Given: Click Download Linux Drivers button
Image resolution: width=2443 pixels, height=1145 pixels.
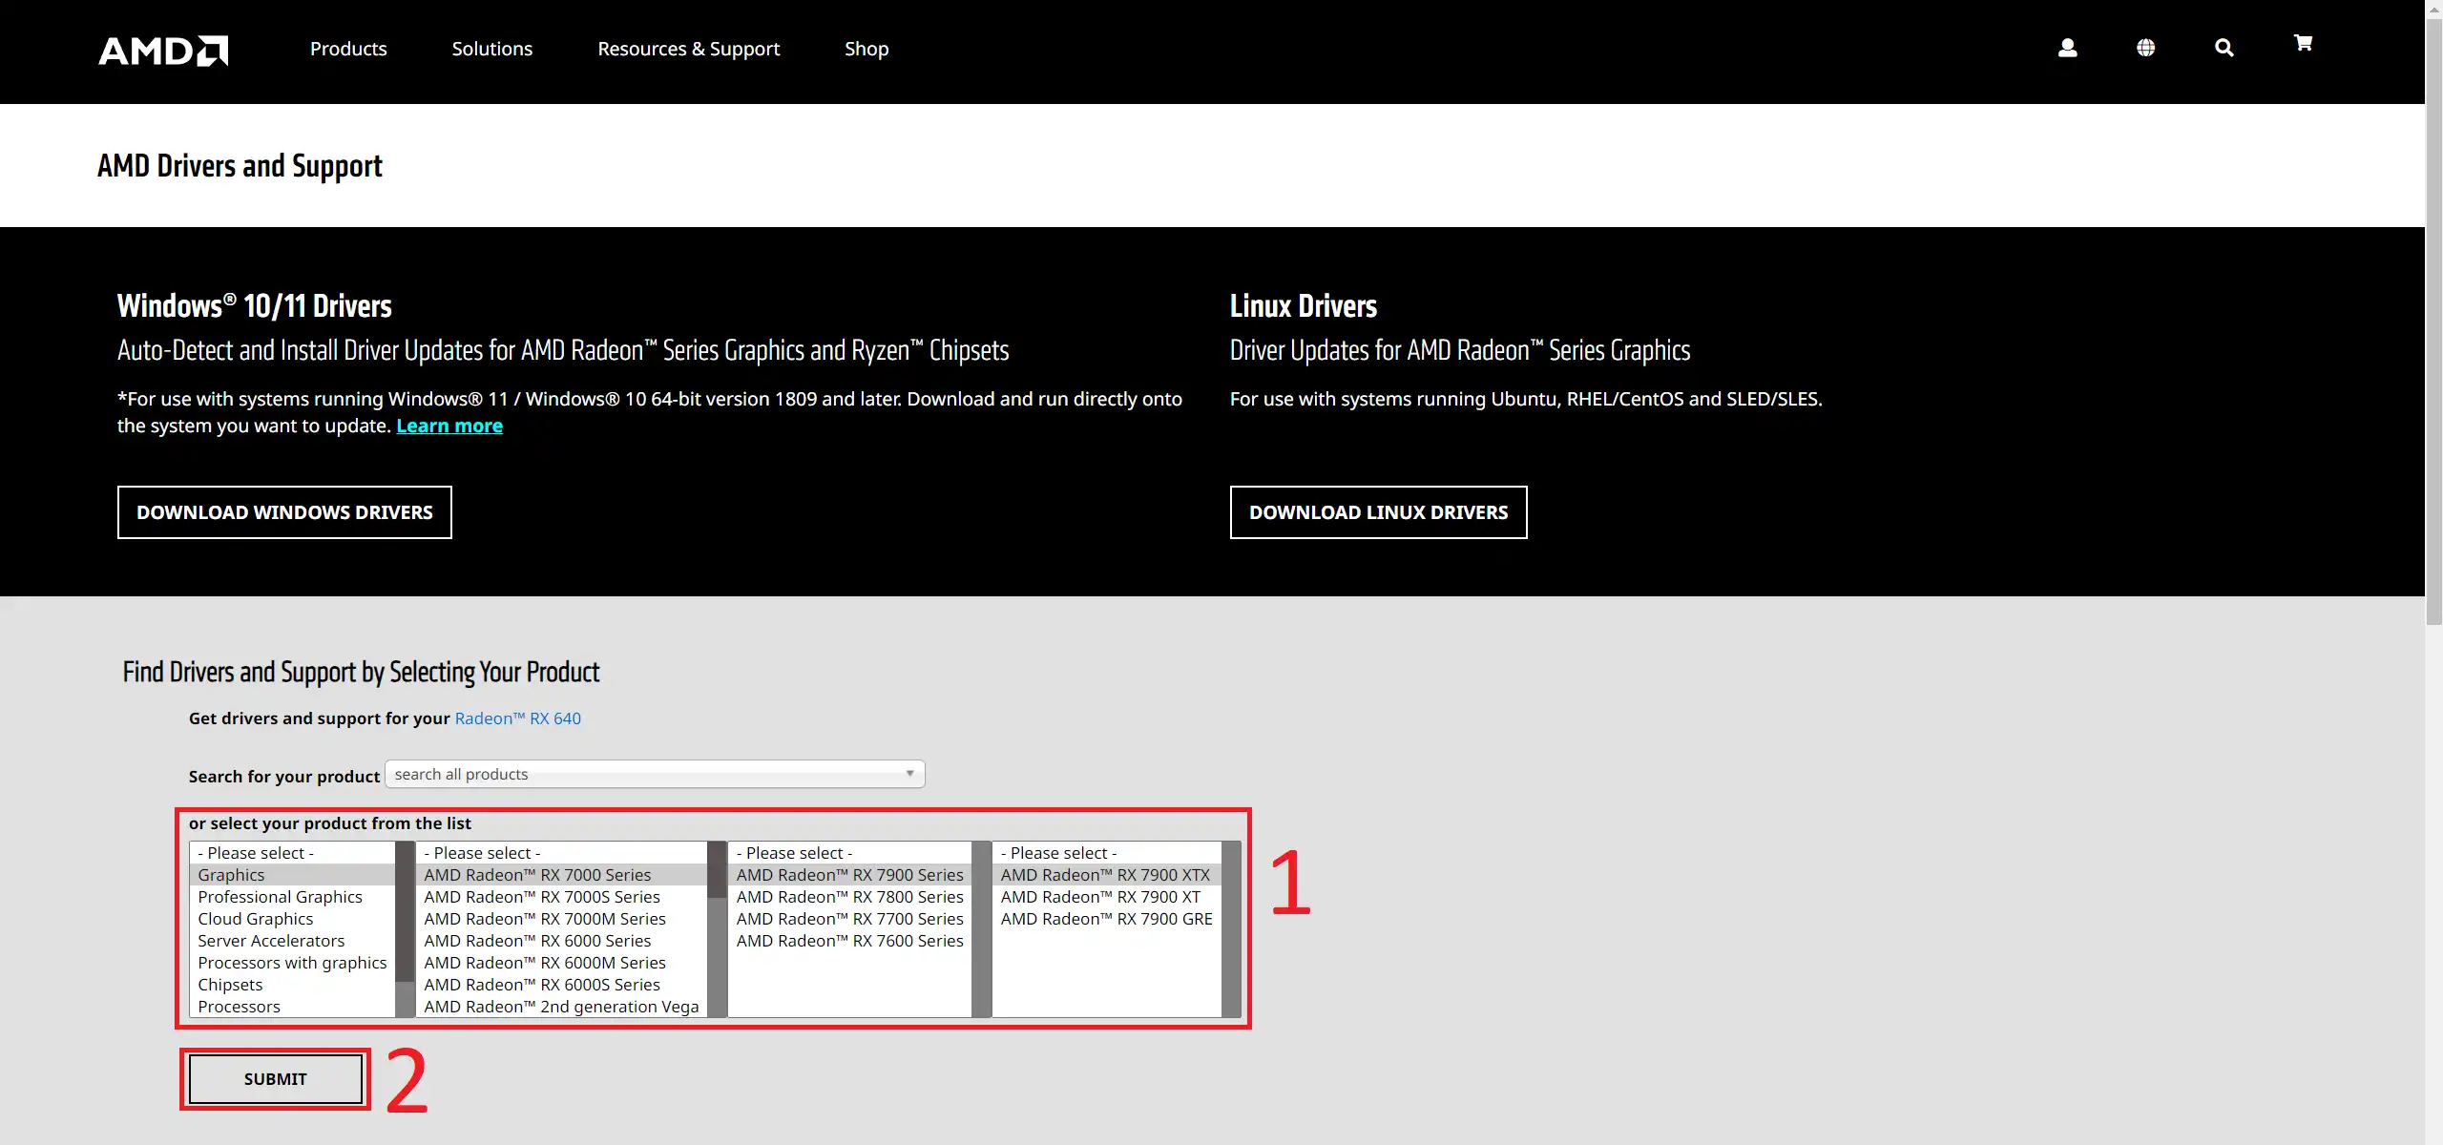Looking at the screenshot, I should (x=1378, y=512).
